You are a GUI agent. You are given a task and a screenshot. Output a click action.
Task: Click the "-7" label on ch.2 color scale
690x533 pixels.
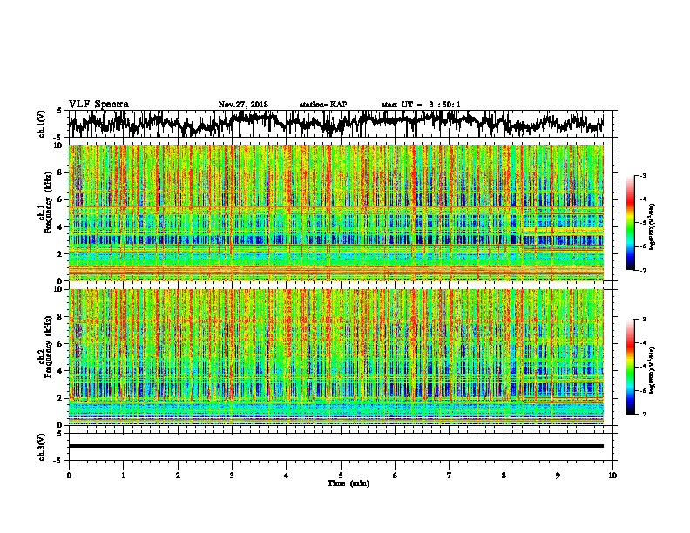tap(642, 415)
